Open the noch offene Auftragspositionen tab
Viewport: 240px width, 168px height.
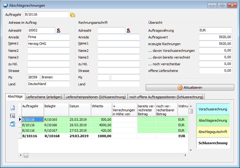[x=166, y=97]
